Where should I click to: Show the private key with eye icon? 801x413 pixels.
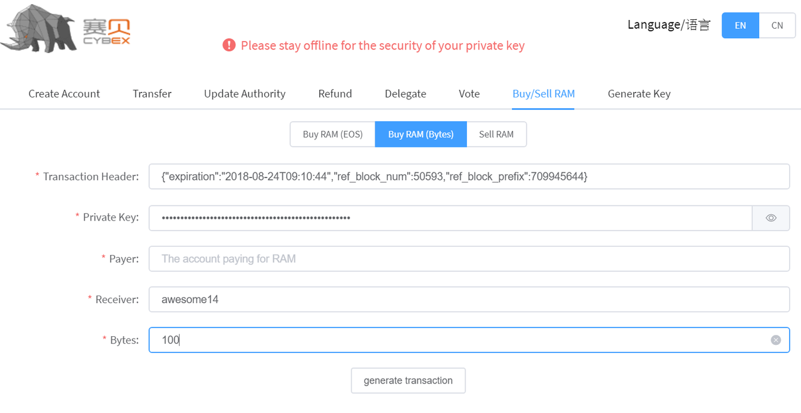[771, 218]
